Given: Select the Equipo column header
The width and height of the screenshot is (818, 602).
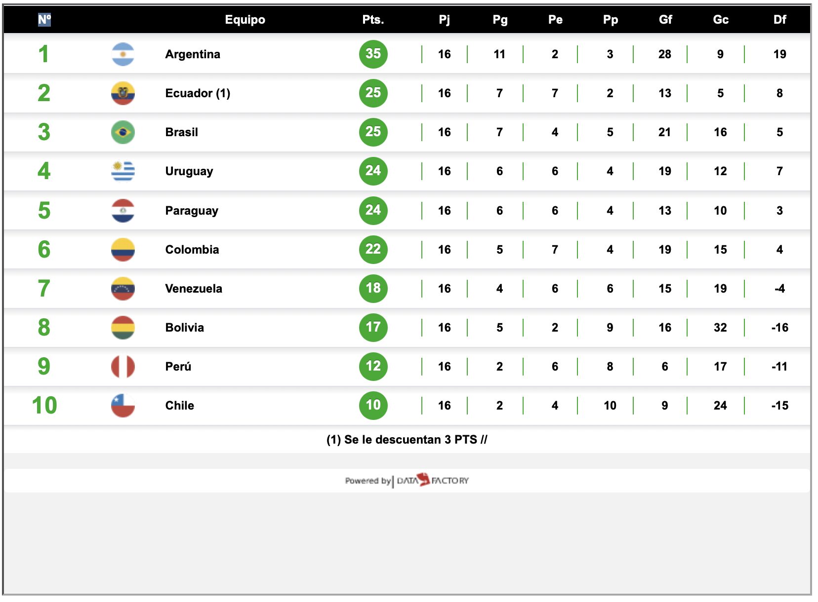Looking at the screenshot, I should (245, 20).
